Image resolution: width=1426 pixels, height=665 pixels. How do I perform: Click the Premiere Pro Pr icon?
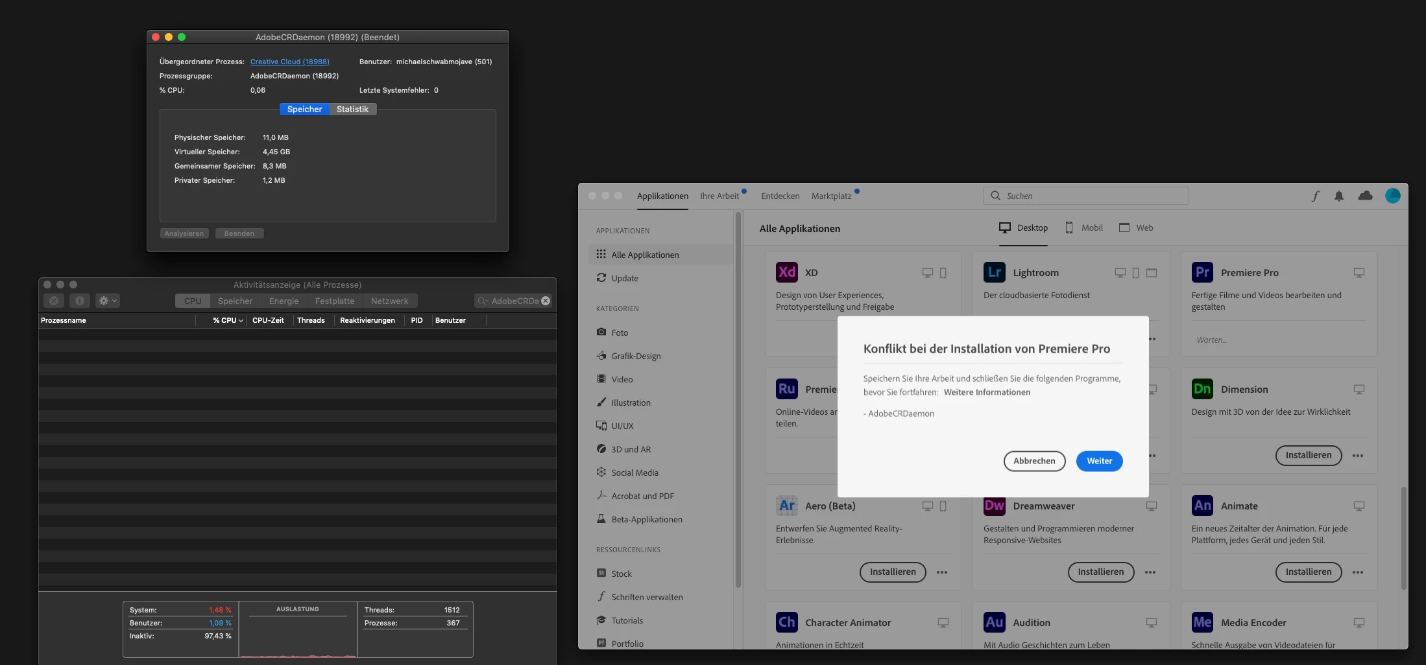[x=1202, y=272]
